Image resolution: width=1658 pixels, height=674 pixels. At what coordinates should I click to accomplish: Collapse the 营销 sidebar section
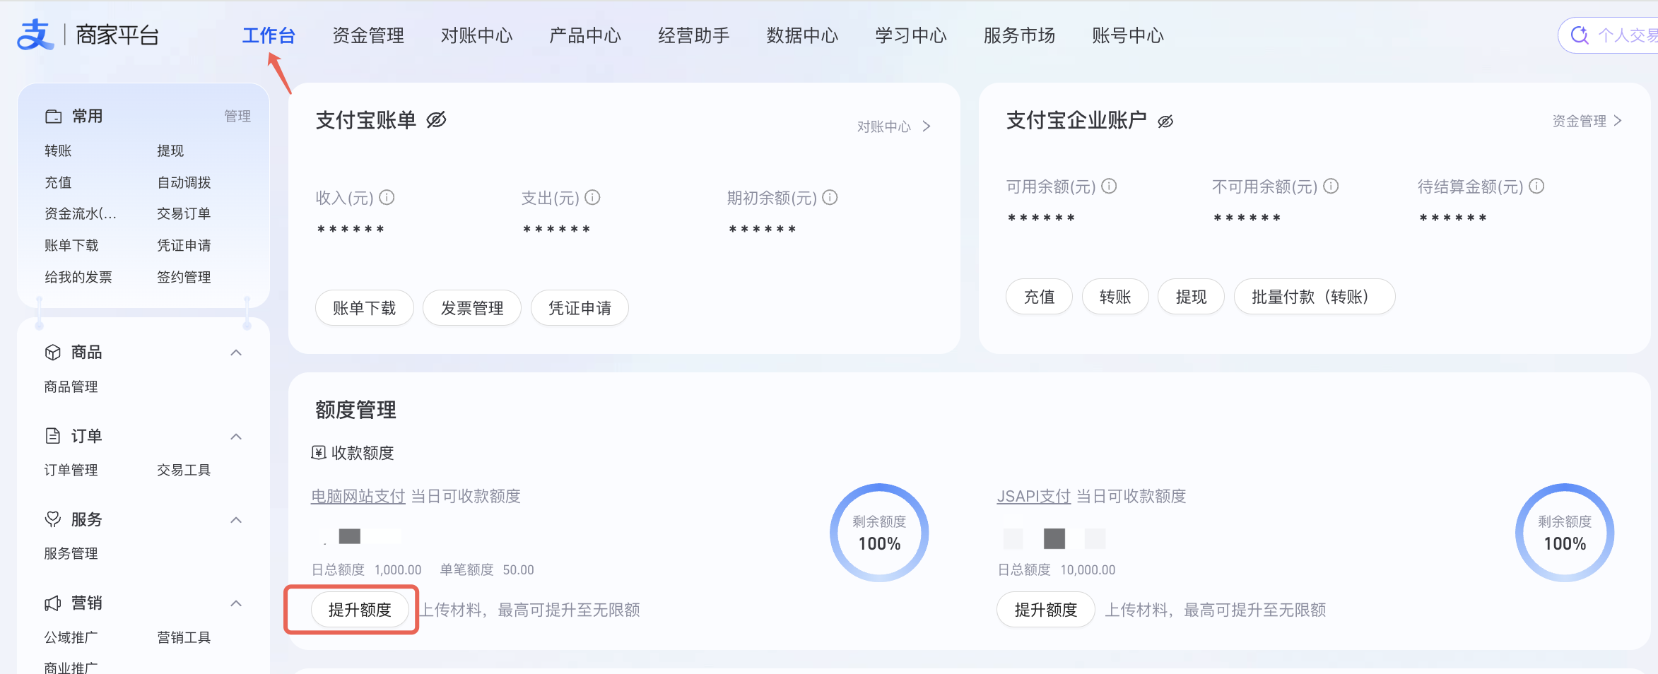point(236,603)
